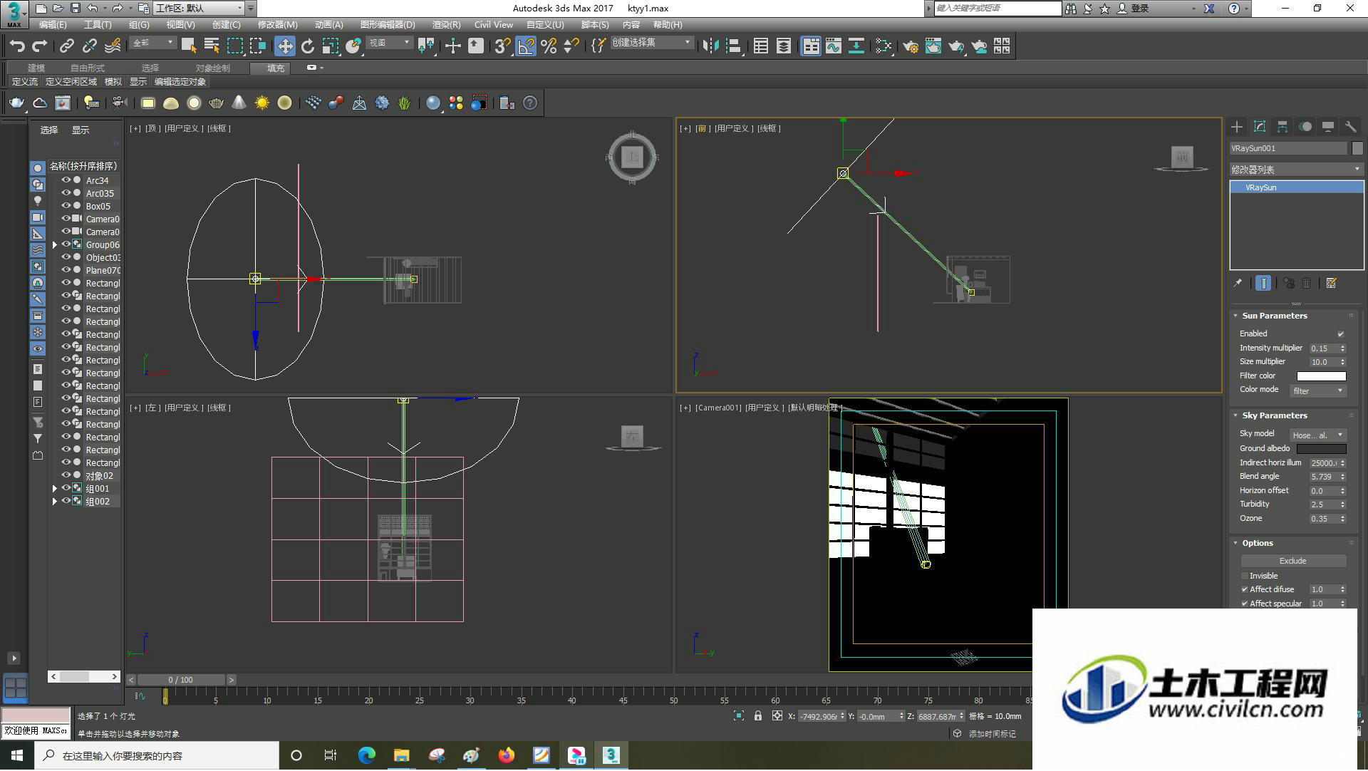Open the 编辑(E) menu
This screenshot has width=1368, height=771.
53,25
